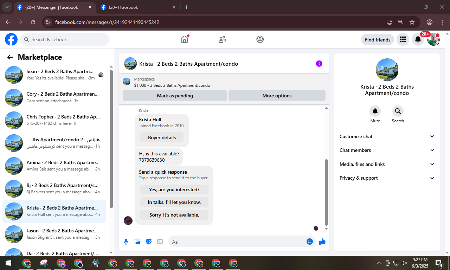View site information icon in address bar

(x=49, y=22)
